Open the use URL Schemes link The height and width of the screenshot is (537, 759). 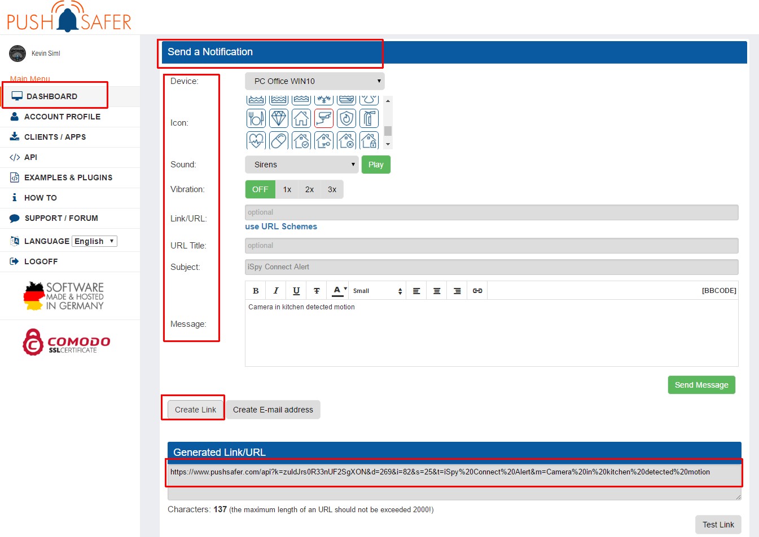tap(281, 227)
